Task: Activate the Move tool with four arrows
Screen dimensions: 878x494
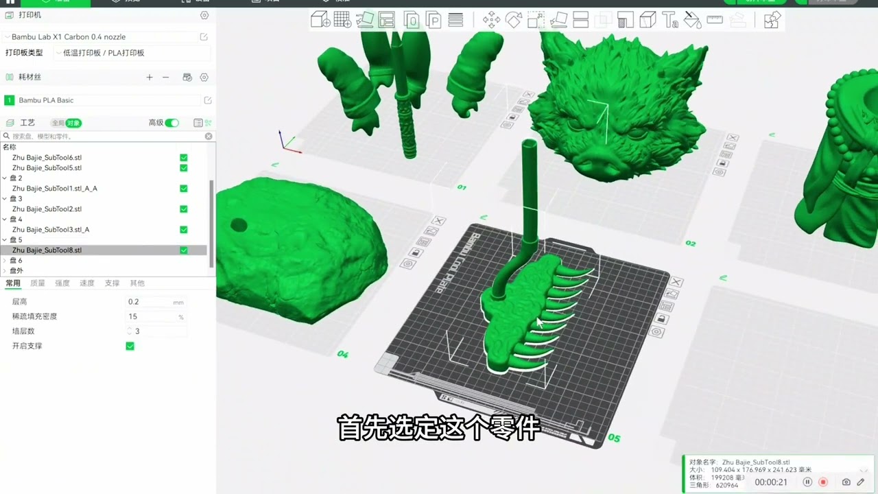Action: (491, 20)
